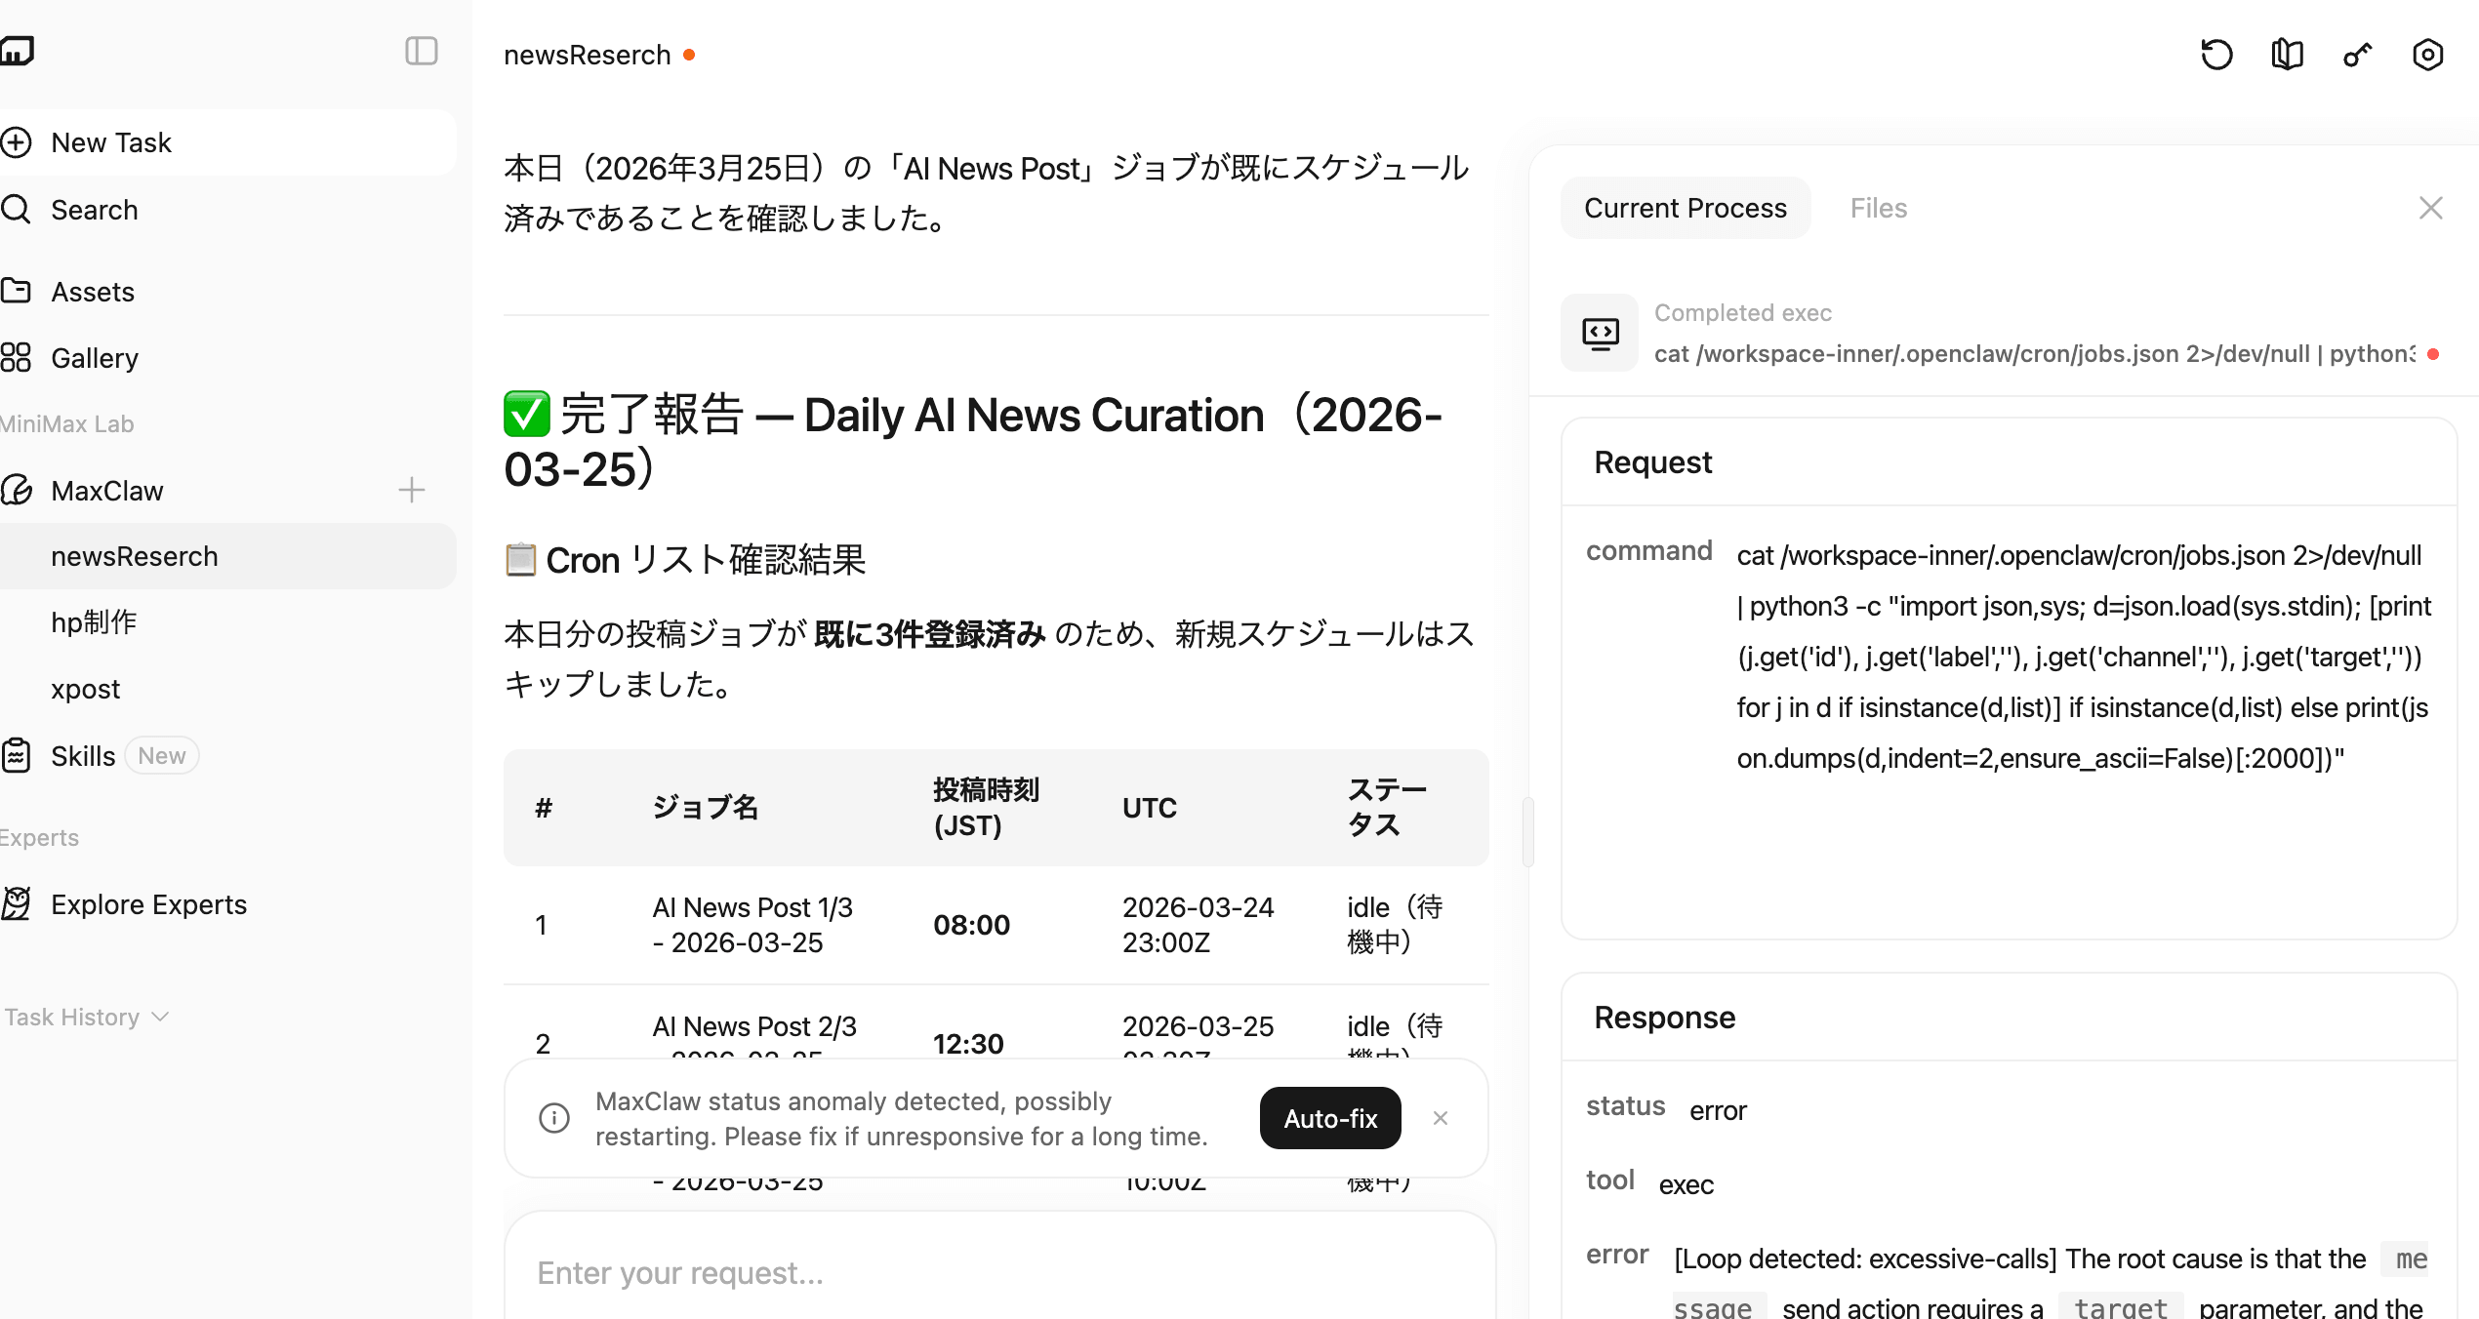This screenshot has height=1319, width=2479.
Task: Close the Current Process side panel
Action: coord(2430,208)
